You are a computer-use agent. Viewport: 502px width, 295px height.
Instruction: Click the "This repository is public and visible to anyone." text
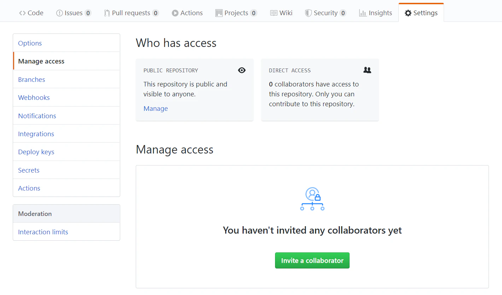[185, 89]
